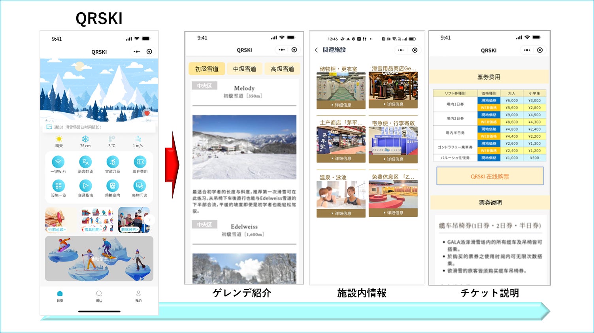This screenshot has width=594, height=333.
Task: Click the Melody slope title
Action: click(x=244, y=88)
